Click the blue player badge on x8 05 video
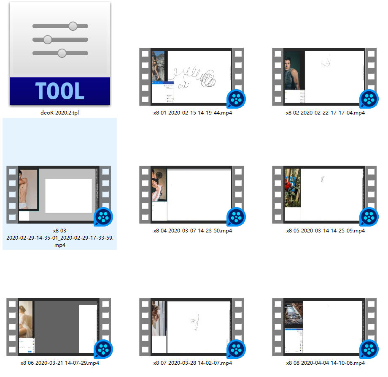Screen dimensions: 388x377 369,218
